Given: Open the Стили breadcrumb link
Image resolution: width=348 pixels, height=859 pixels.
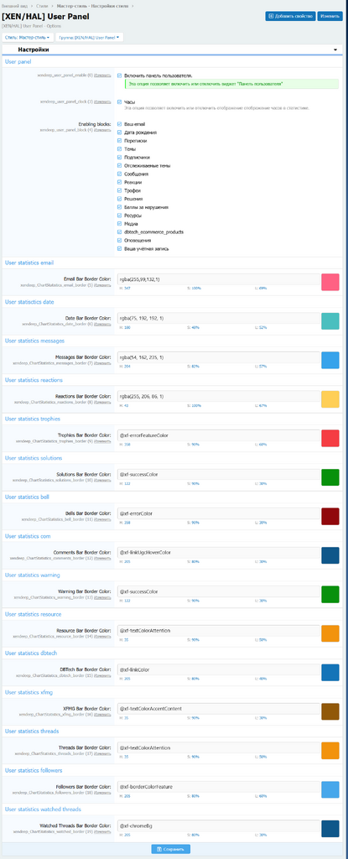Looking at the screenshot, I should [42, 5].
